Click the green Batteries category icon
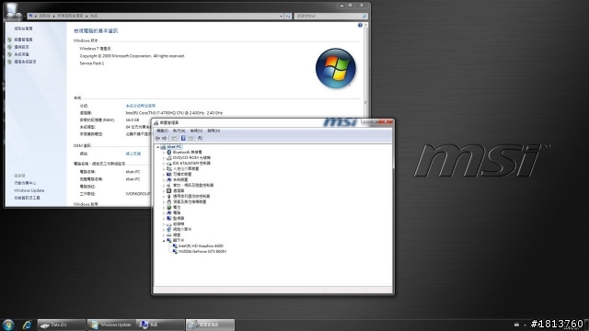Image resolution: width=589 pixels, height=331 pixels. [169, 207]
